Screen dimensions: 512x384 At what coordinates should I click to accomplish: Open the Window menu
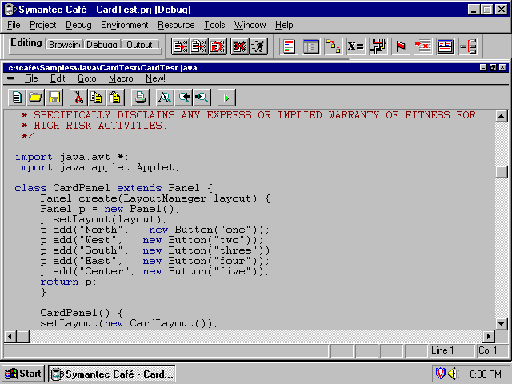tap(250, 25)
